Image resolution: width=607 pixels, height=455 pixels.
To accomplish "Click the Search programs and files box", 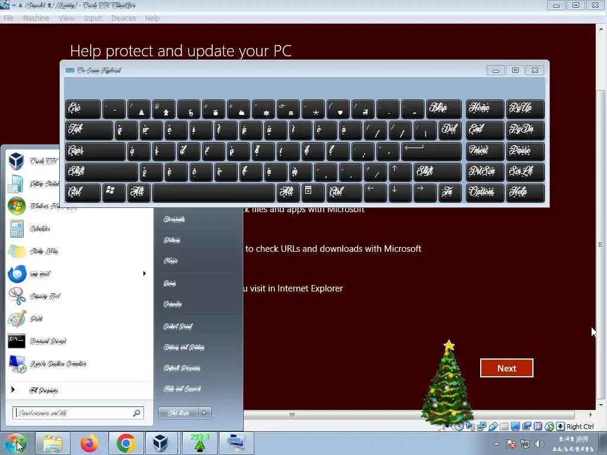I will click(78, 413).
